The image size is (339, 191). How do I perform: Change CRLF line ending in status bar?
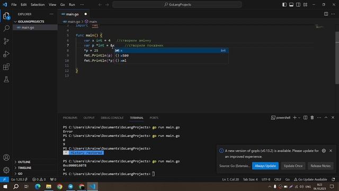click(x=278, y=179)
